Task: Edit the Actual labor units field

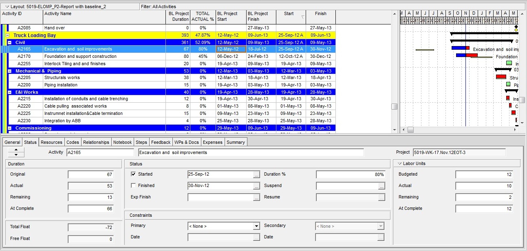Action: click(484, 186)
